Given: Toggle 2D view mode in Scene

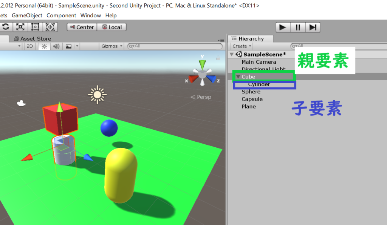Looking at the screenshot, I should click(x=29, y=46).
